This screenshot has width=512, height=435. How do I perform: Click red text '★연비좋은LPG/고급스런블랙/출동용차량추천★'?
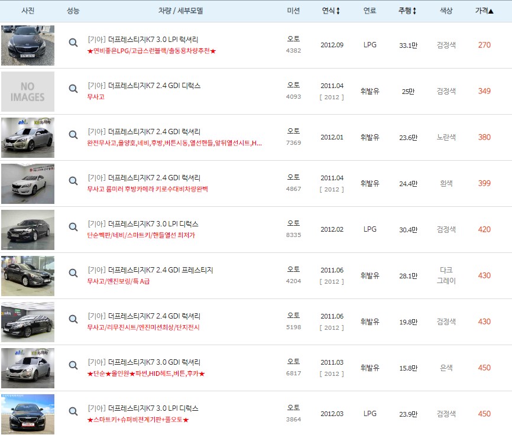(x=151, y=51)
